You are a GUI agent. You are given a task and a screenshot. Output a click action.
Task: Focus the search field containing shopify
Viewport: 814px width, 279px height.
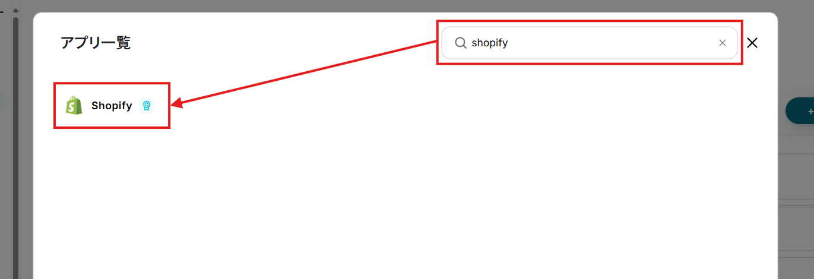[590, 43]
